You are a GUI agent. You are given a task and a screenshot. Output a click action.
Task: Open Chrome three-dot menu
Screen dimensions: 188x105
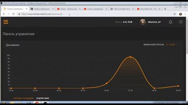point(185,14)
